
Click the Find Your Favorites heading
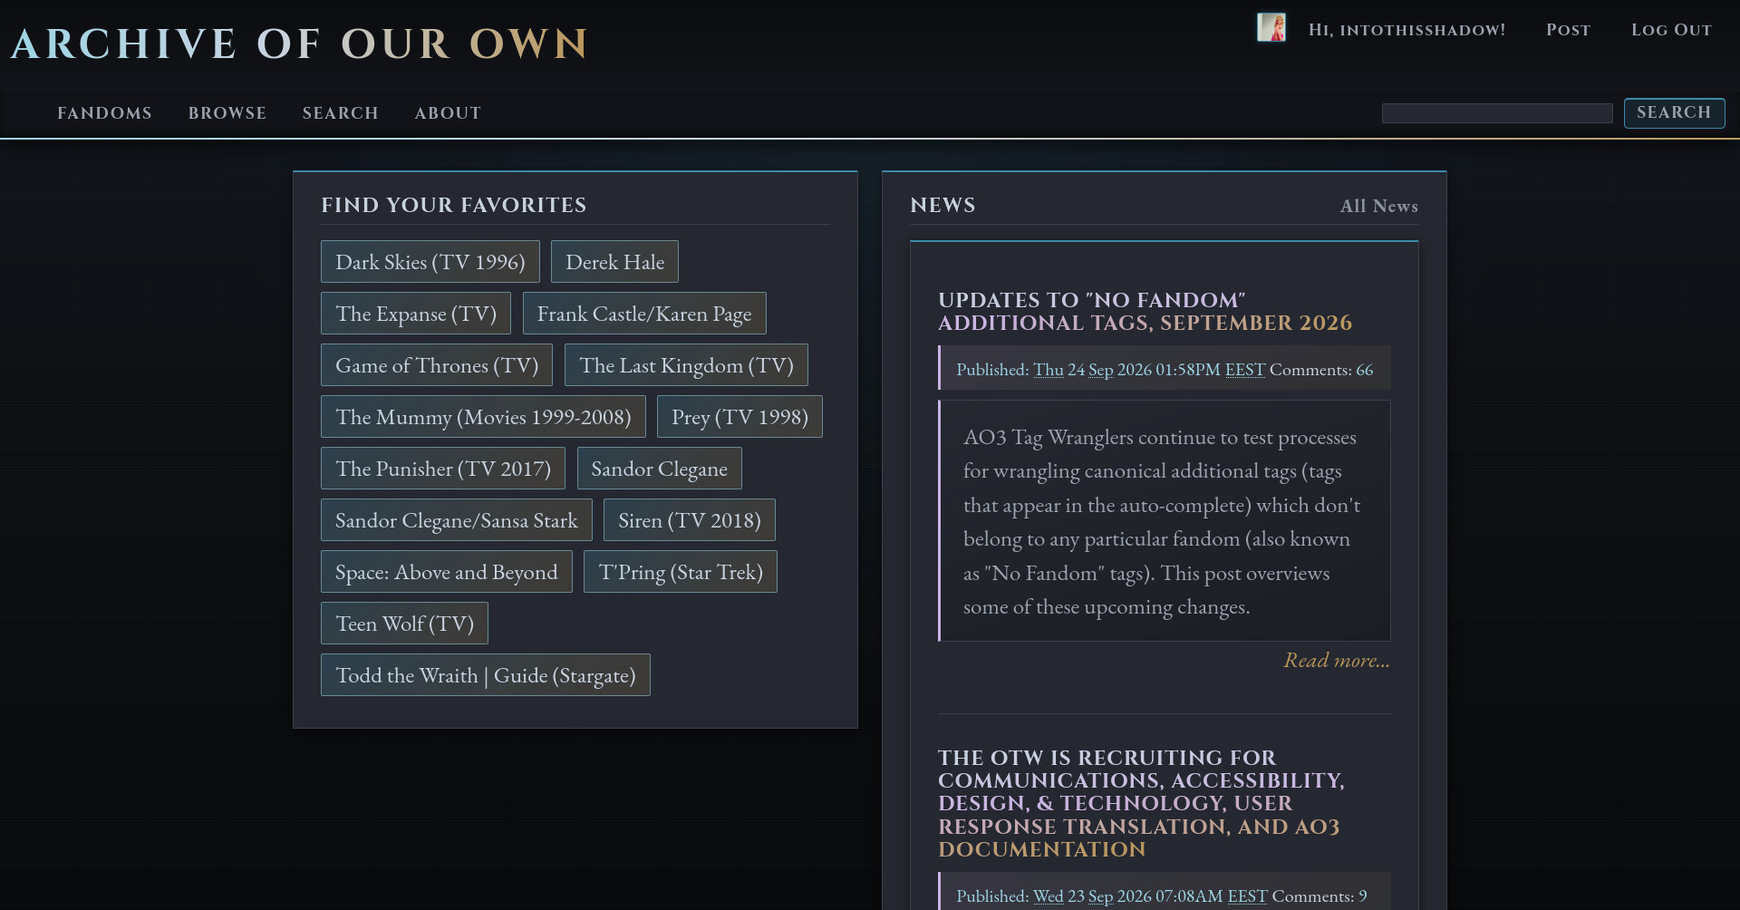coord(454,206)
